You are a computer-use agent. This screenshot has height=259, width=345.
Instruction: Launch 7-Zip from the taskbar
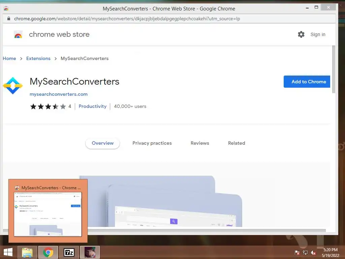pyautogui.click(x=69, y=252)
